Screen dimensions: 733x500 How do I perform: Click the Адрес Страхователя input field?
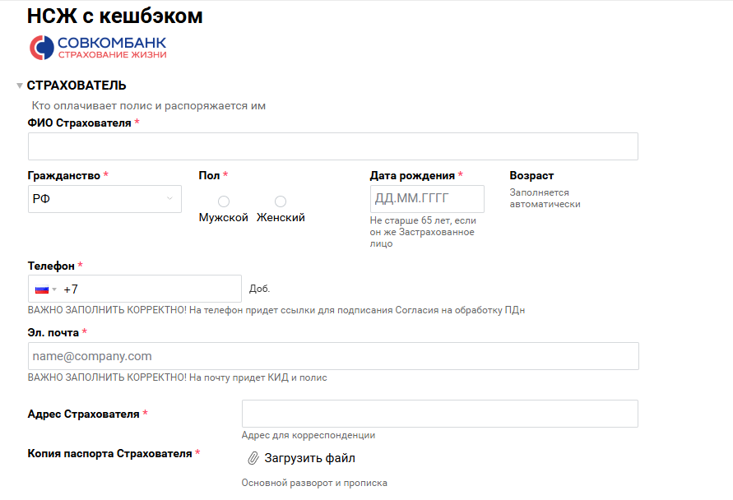point(439,414)
